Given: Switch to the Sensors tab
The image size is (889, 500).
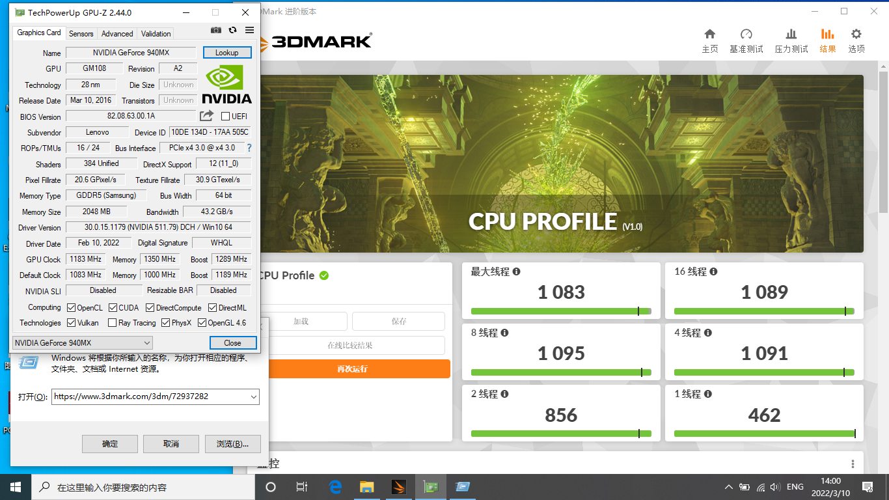Looking at the screenshot, I should point(81,33).
